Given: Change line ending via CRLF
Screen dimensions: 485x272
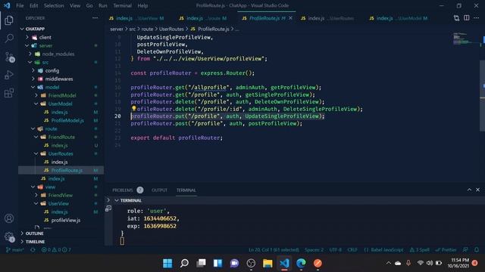Looking at the screenshot, I should coord(352,249).
